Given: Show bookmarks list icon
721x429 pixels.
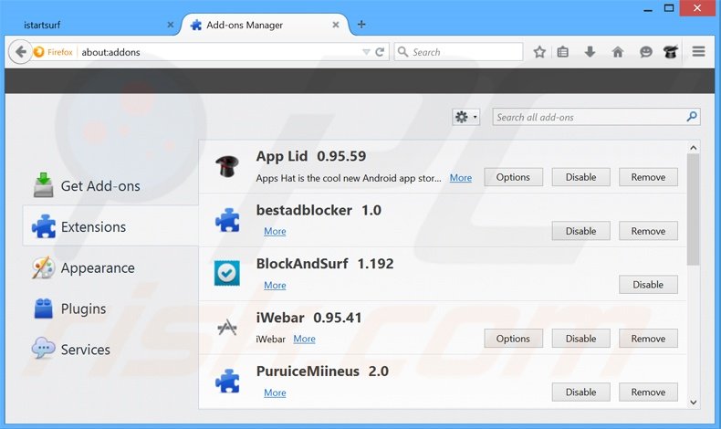Looking at the screenshot, I should click(x=562, y=52).
